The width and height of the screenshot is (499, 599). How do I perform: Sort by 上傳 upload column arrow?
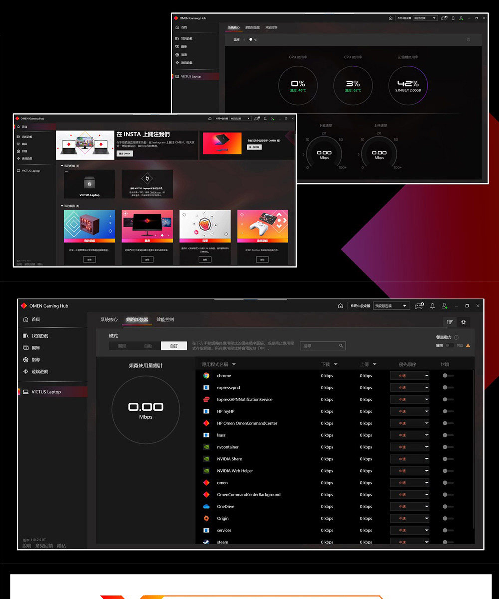pos(374,364)
